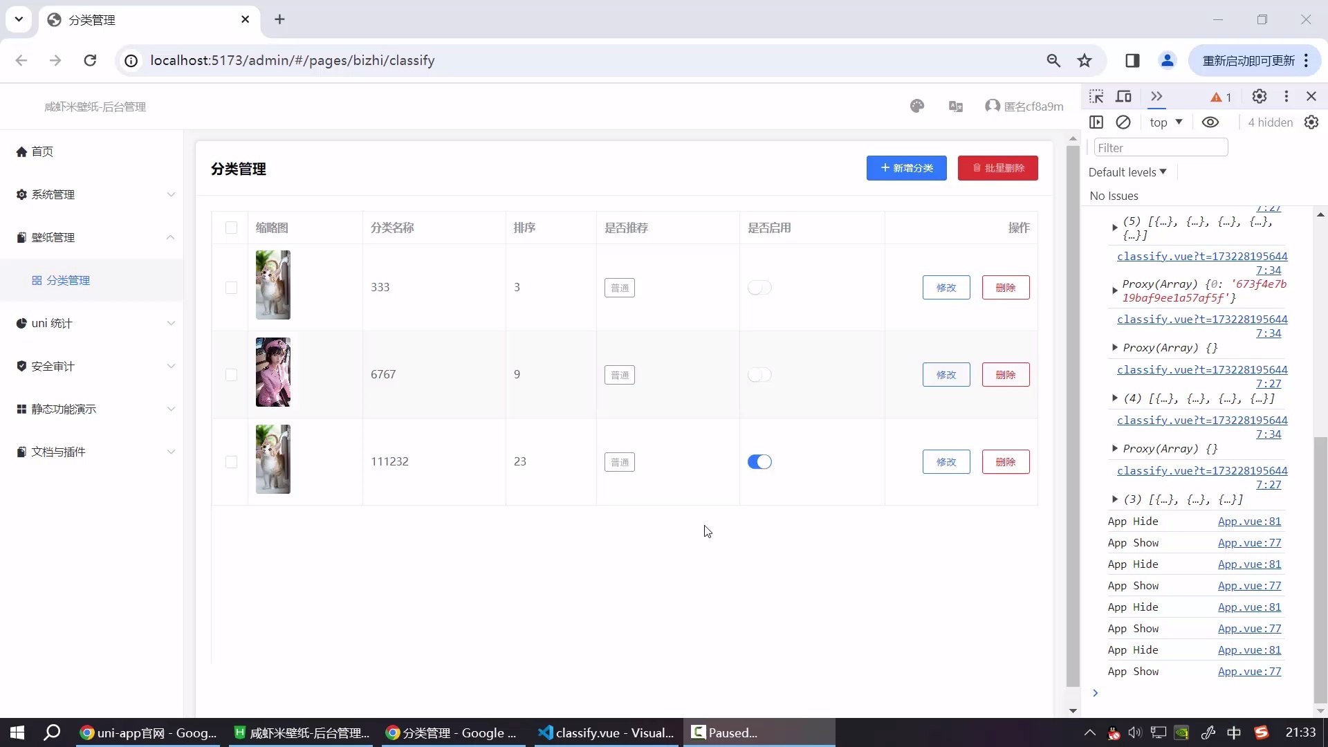Click the pink girl thumbnail image
1328x747 pixels.
(x=273, y=372)
